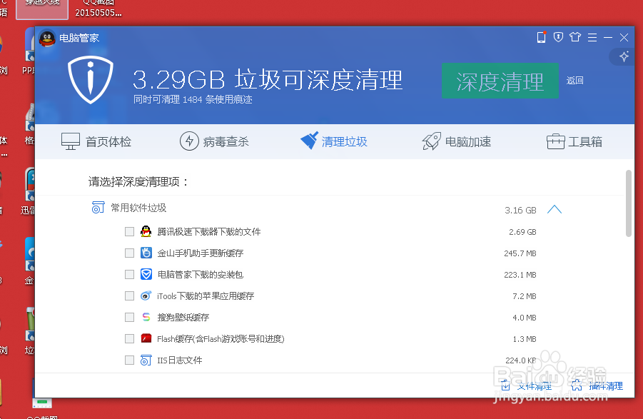Check 搜狗壁纸缓存 checkbox
This screenshot has width=643, height=419.
(x=130, y=317)
